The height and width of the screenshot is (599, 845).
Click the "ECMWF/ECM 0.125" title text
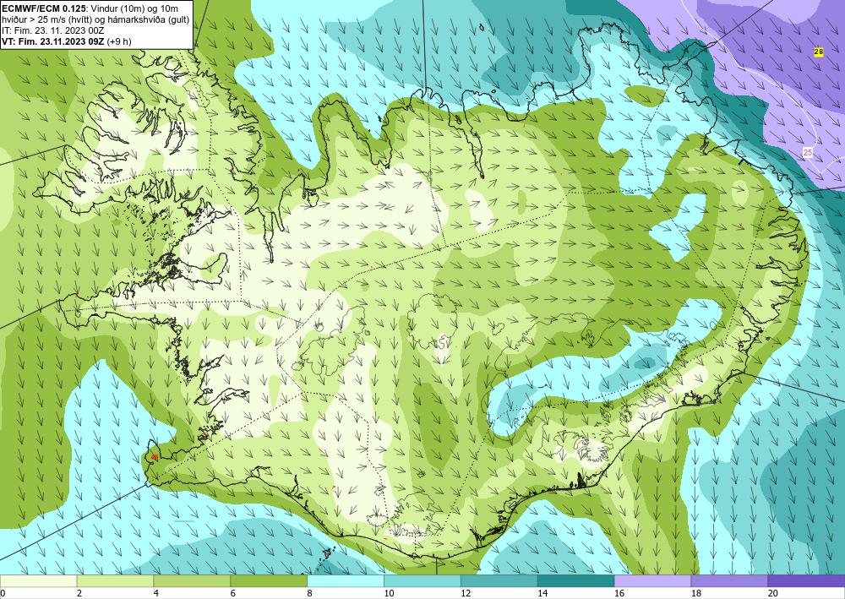pyautogui.click(x=45, y=8)
